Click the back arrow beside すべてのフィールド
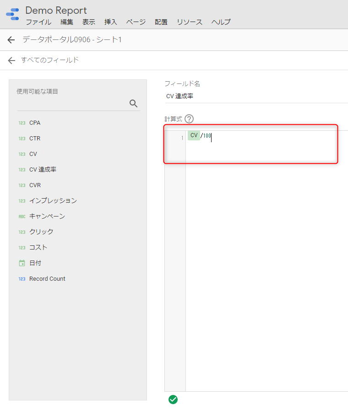Image resolution: width=348 pixels, height=411 pixels. click(x=11, y=60)
